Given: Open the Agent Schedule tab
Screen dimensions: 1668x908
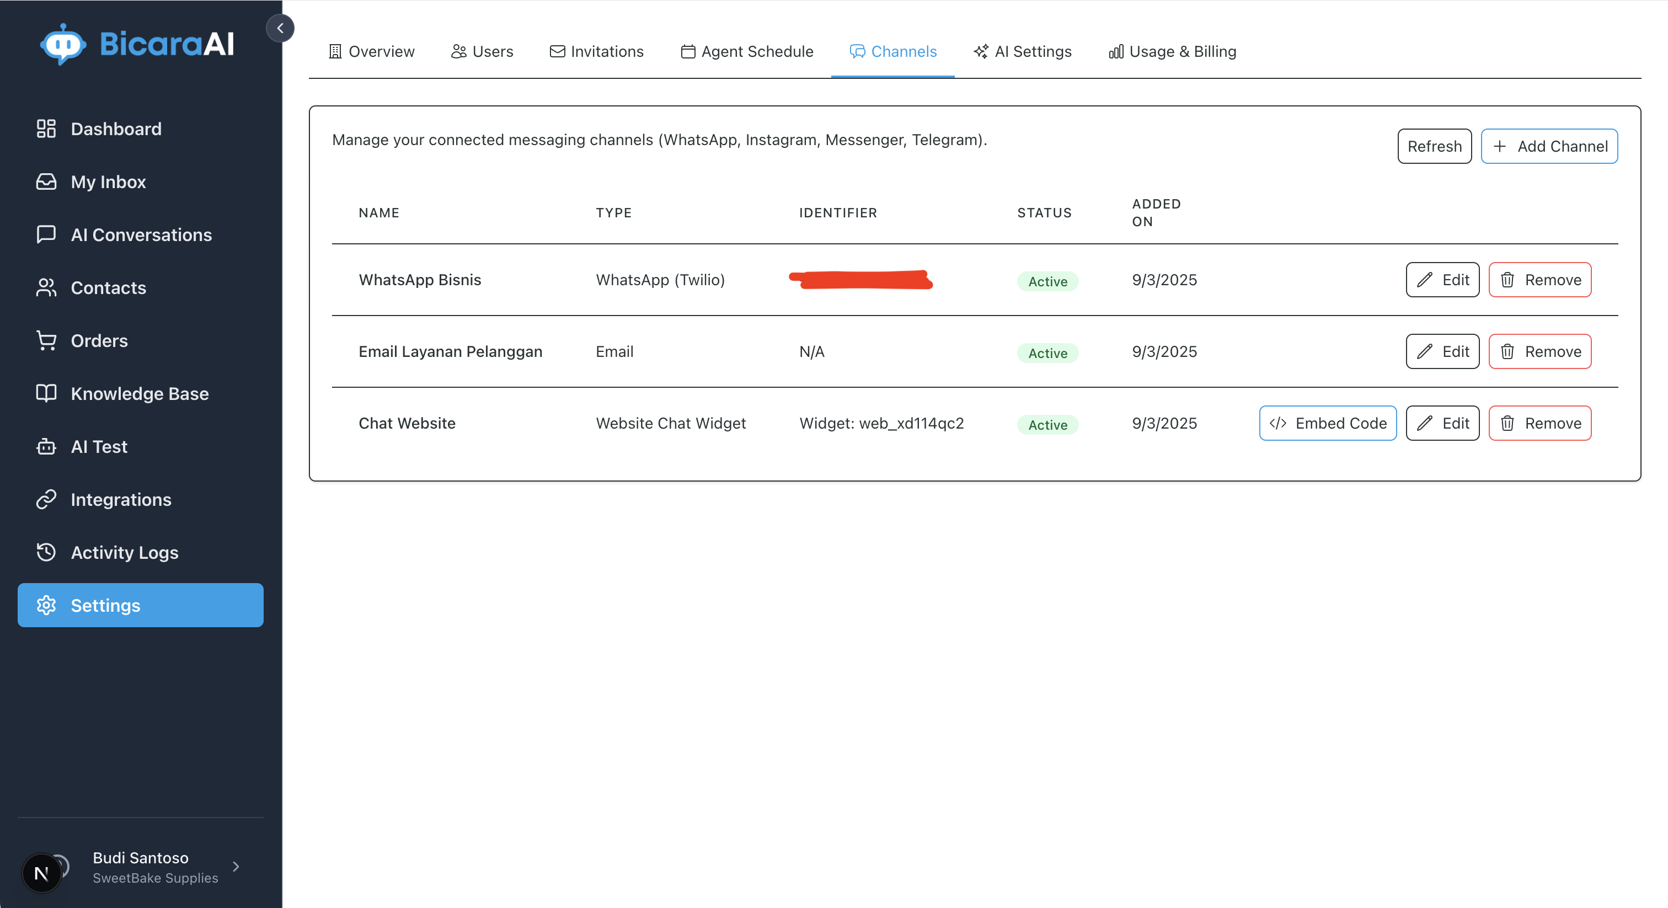Looking at the screenshot, I should (746, 51).
